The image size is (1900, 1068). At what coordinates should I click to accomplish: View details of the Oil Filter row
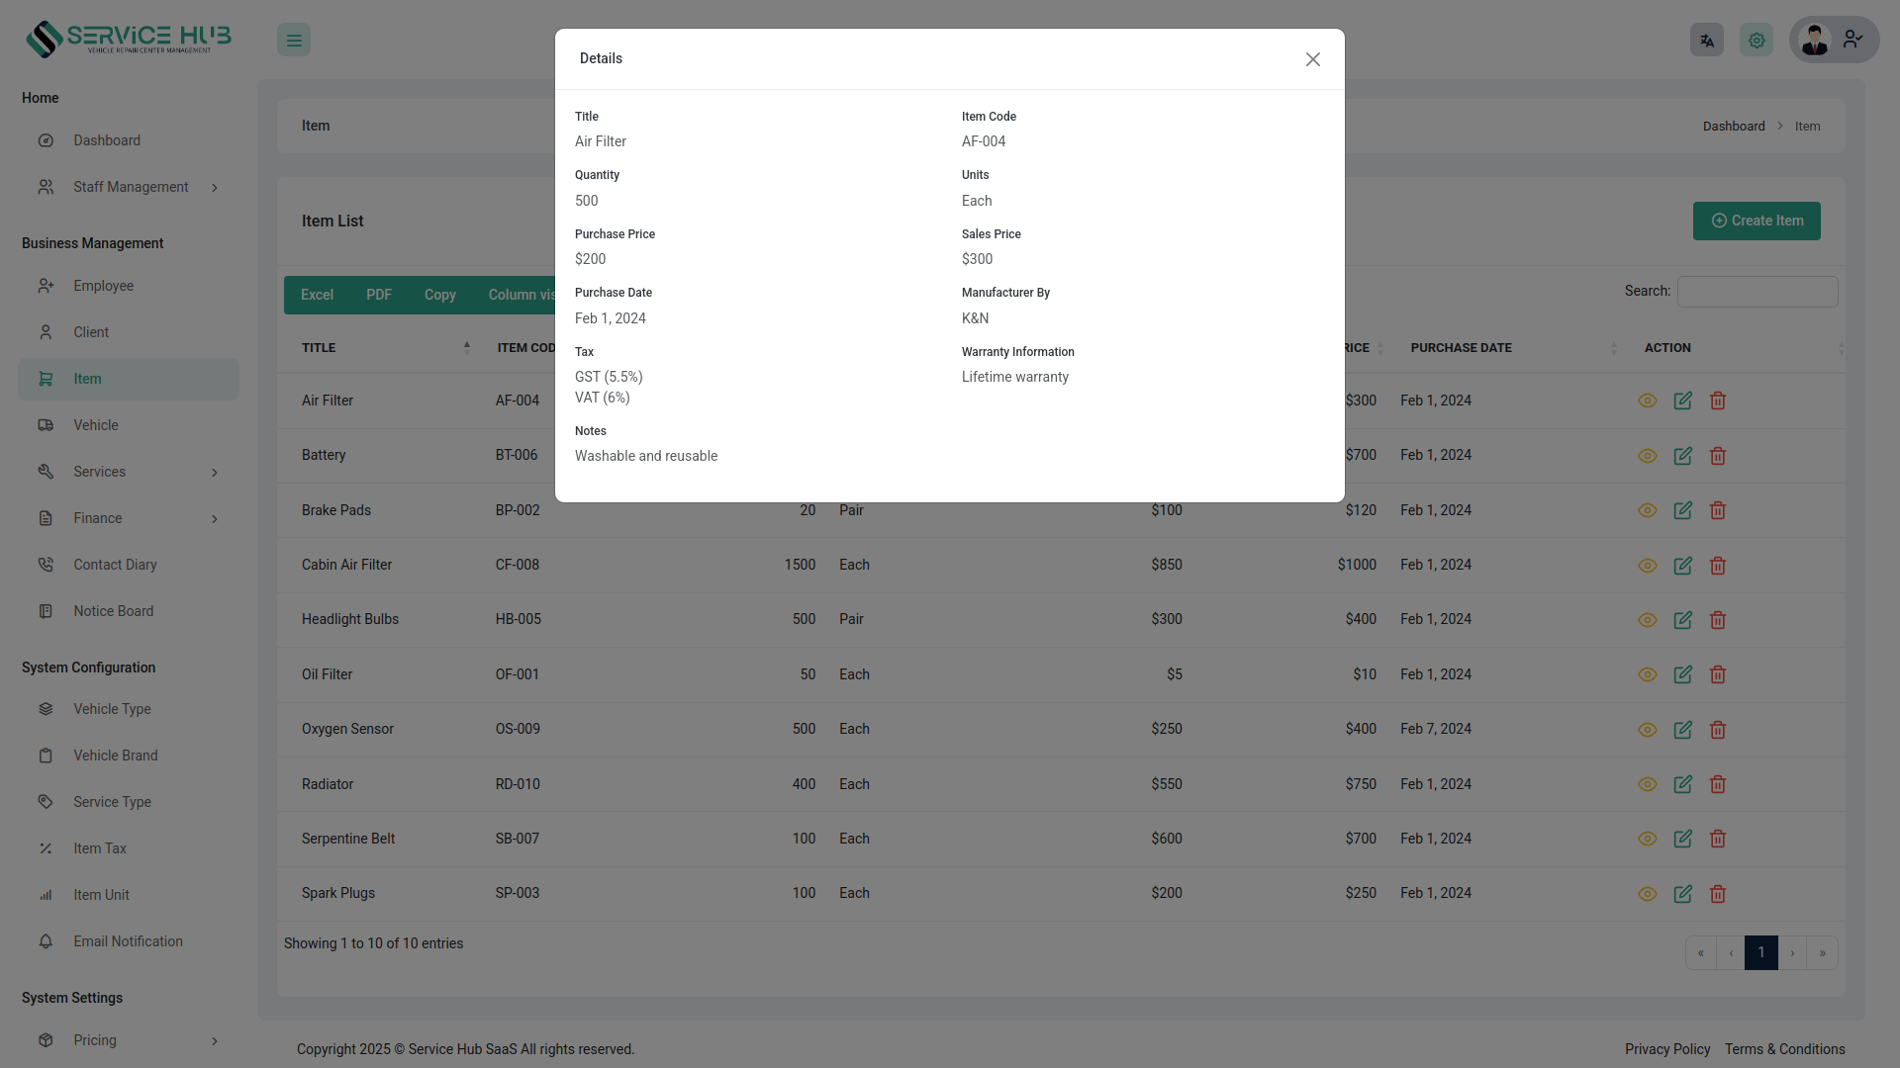click(1648, 674)
